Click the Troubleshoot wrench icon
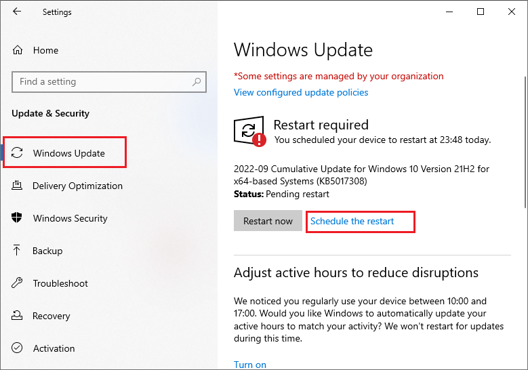Image resolution: width=528 pixels, height=370 pixels. click(17, 283)
